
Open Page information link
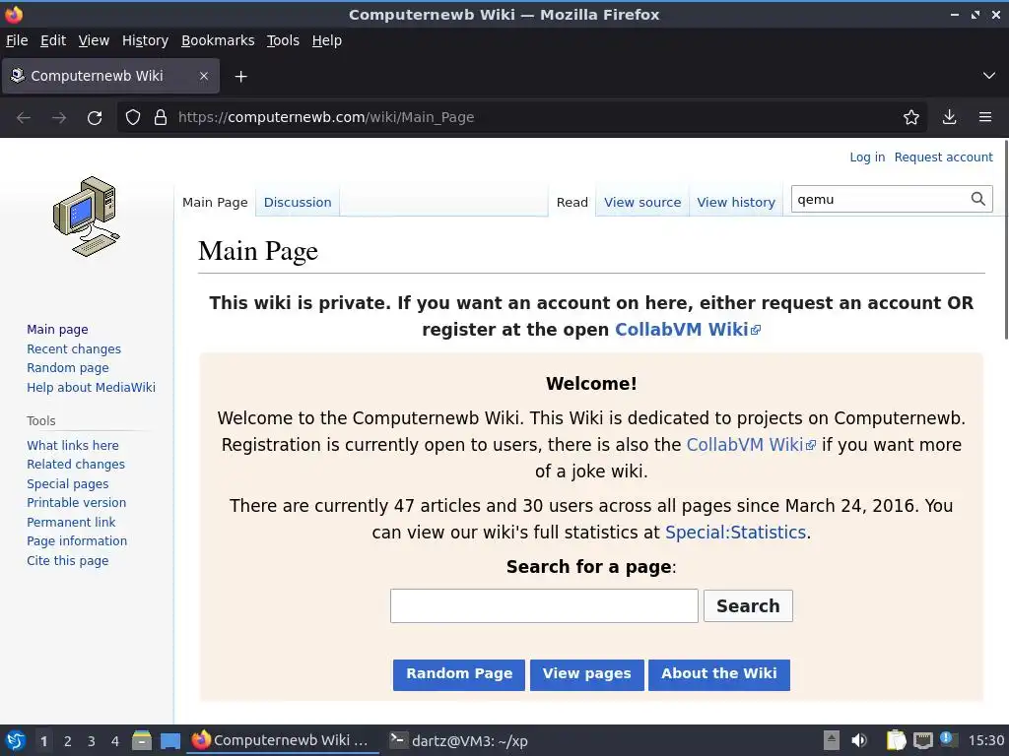click(x=77, y=541)
